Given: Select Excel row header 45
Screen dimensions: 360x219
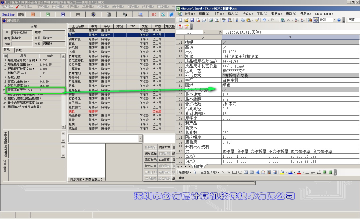Looking at the screenshot, I should coord(180,109).
